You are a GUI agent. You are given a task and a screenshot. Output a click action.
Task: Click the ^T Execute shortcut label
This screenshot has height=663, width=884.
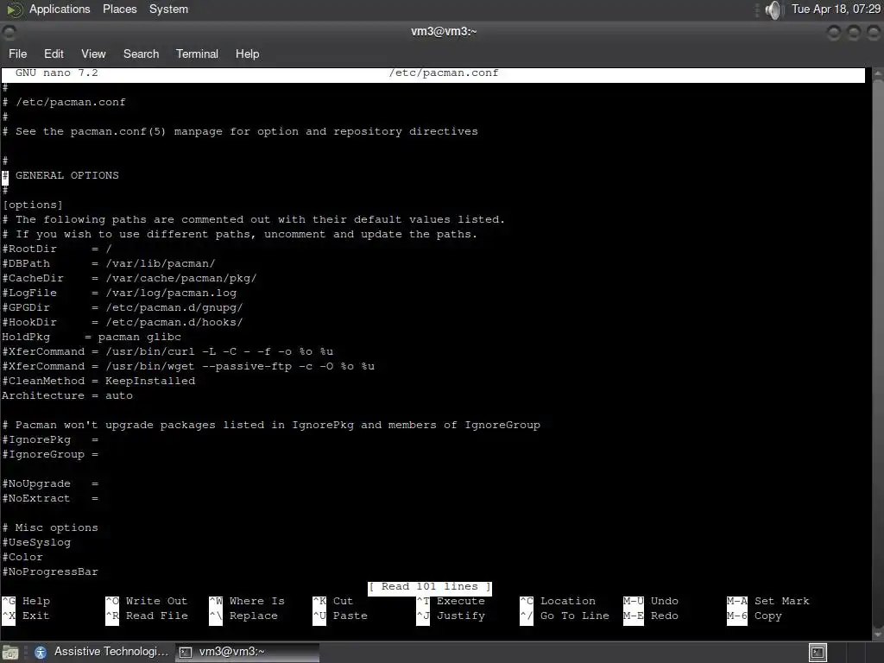click(451, 601)
